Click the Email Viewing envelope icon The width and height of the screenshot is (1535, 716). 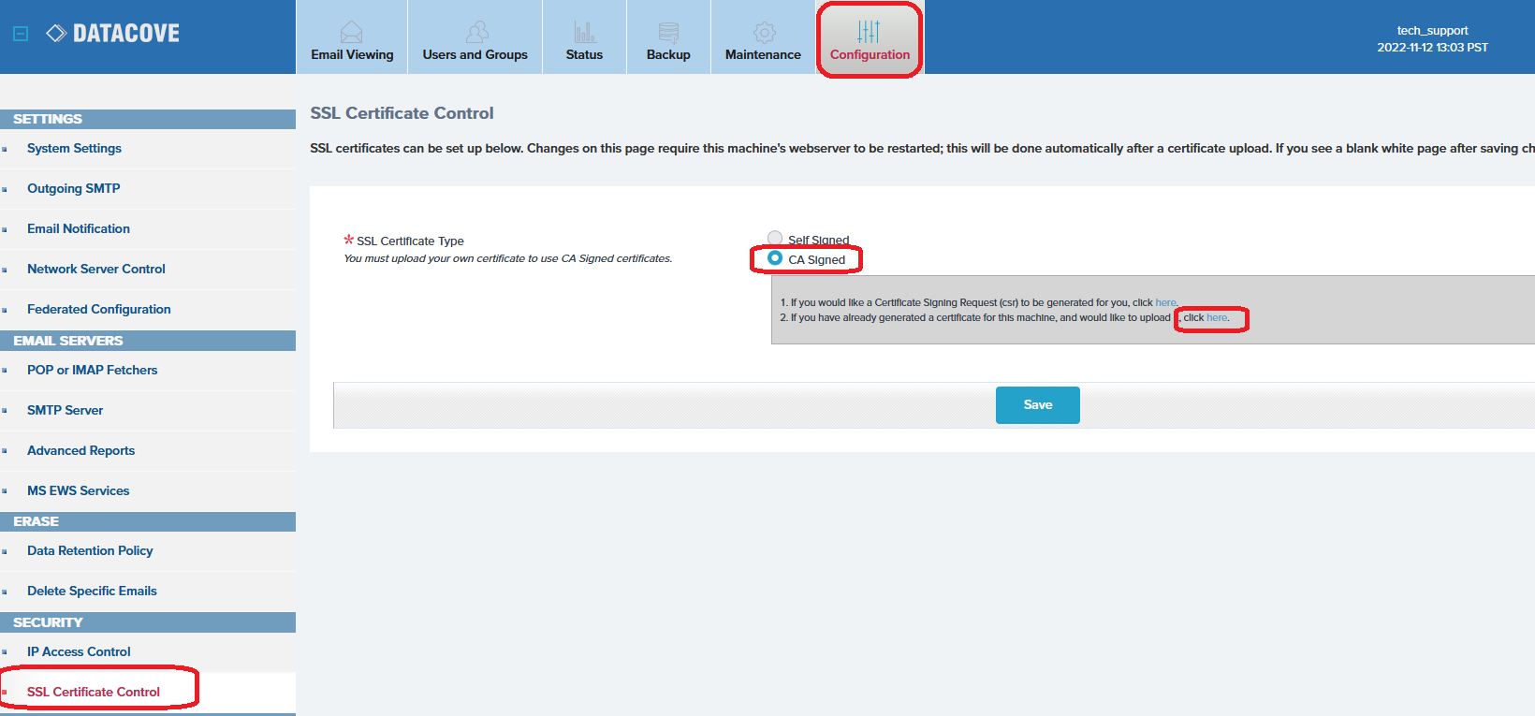click(x=351, y=33)
